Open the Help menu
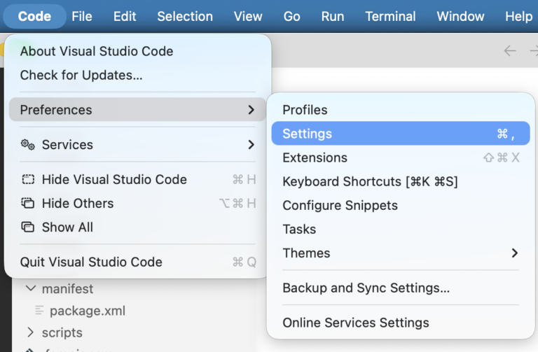Image resolution: width=538 pixels, height=352 pixels. coord(519,17)
